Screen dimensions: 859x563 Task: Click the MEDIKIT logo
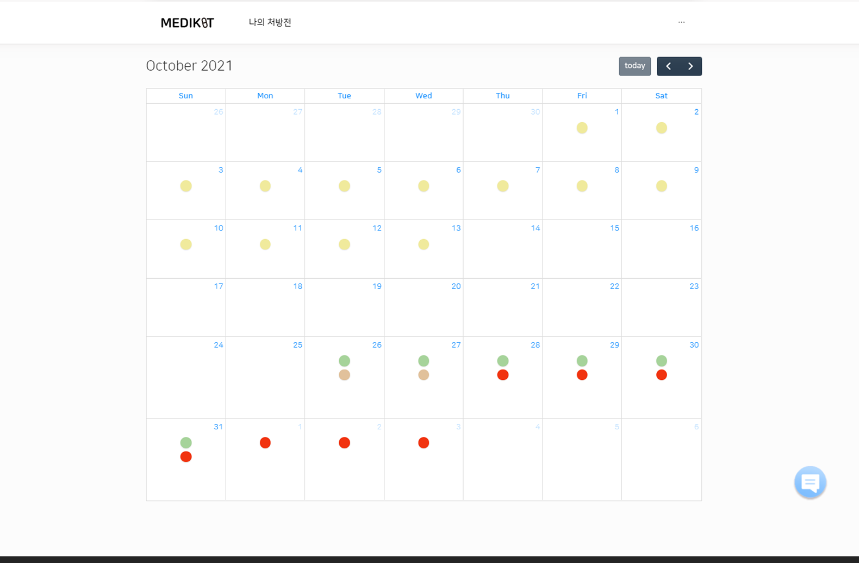[187, 23]
